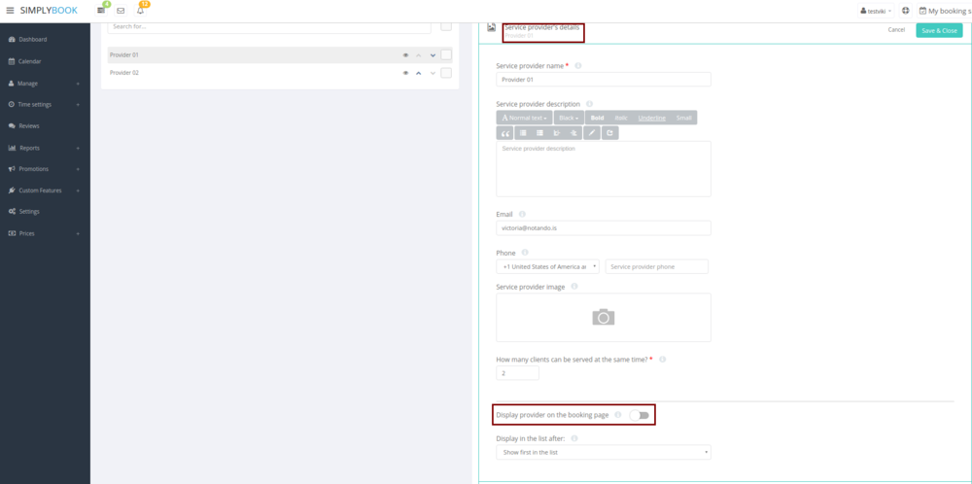Open the hamburger menu beside SimplyBook logo
The height and width of the screenshot is (484, 972).
(x=10, y=11)
